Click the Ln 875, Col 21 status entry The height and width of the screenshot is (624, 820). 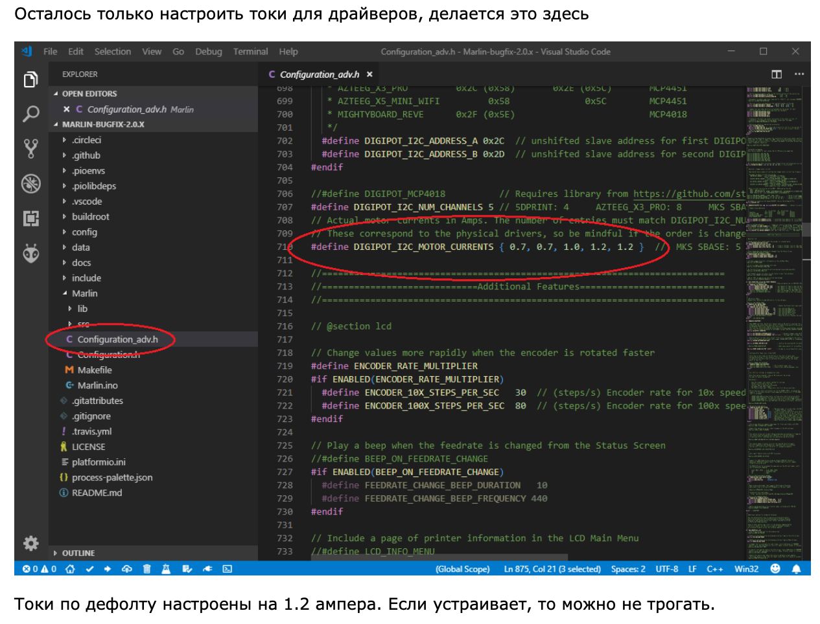(x=552, y=569)
